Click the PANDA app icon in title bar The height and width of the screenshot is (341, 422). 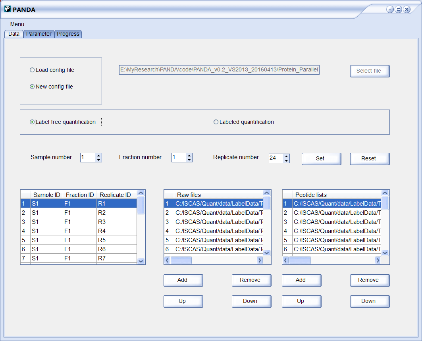pyautogui.click(x=8, y=9)
